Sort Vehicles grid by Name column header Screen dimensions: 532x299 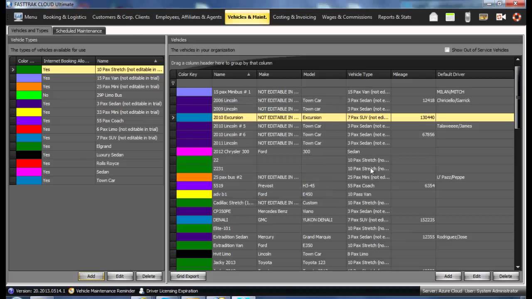[x=234, y=74]
